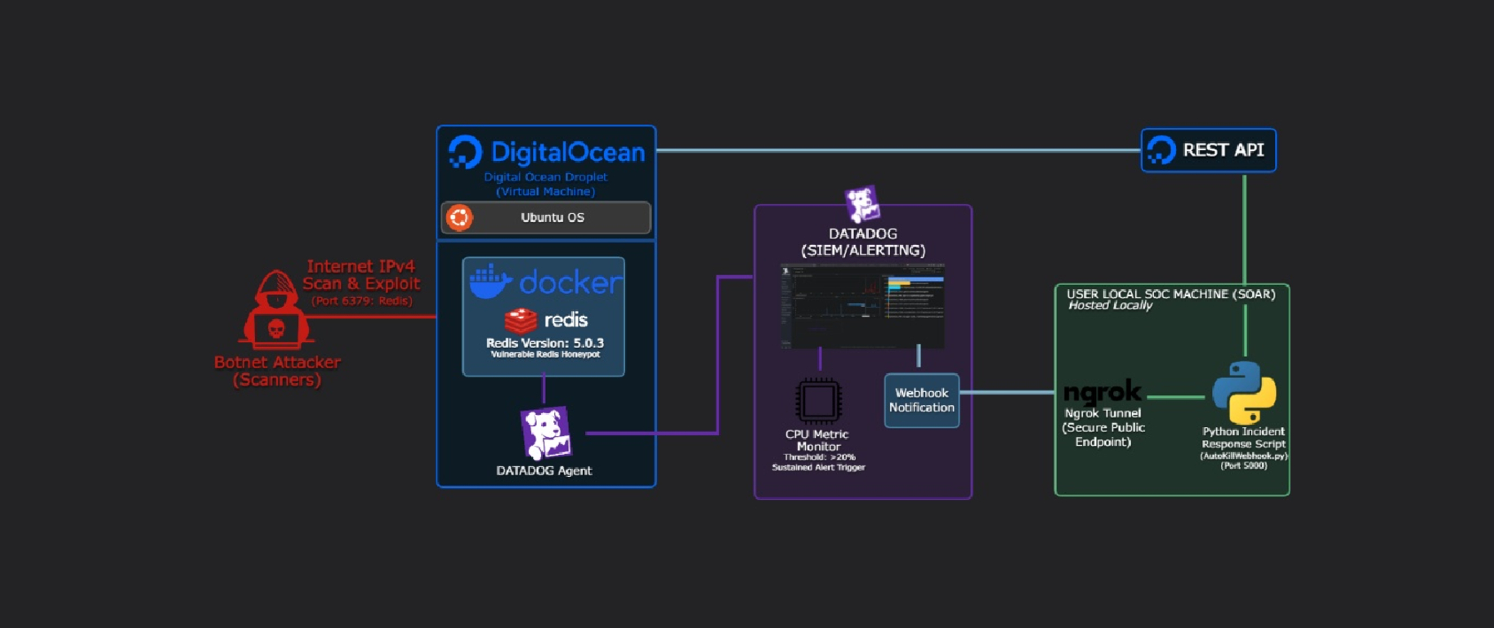Click the Docker whale icon
Screen dimensions: 1494x628
coord(490,282)
